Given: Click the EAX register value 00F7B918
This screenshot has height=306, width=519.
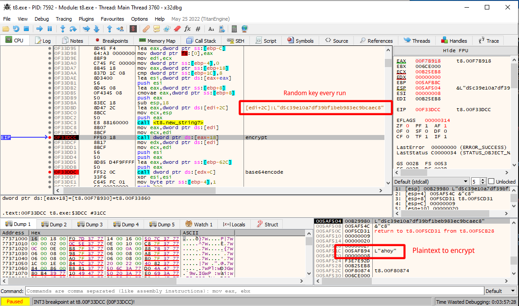Looking at the screenshot, I should 428,61.
